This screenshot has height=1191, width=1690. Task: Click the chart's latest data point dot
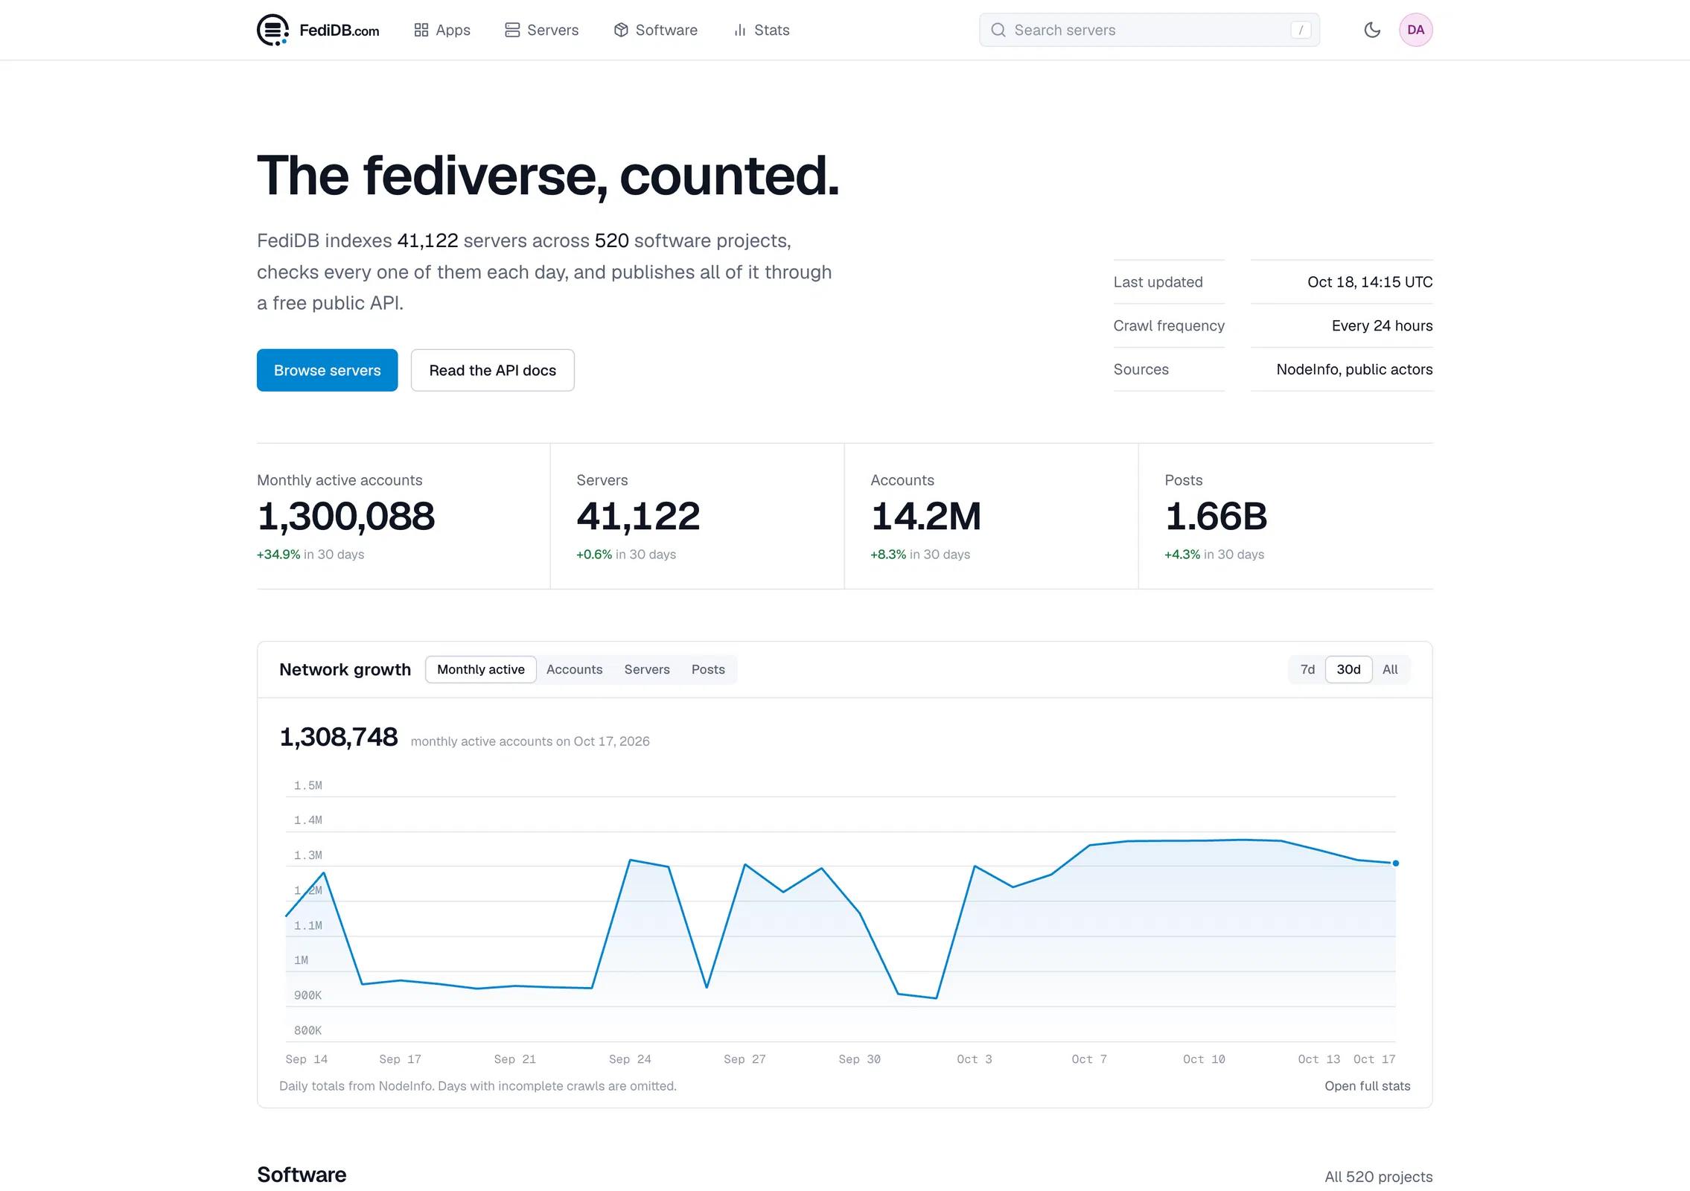click(1396, 863)
